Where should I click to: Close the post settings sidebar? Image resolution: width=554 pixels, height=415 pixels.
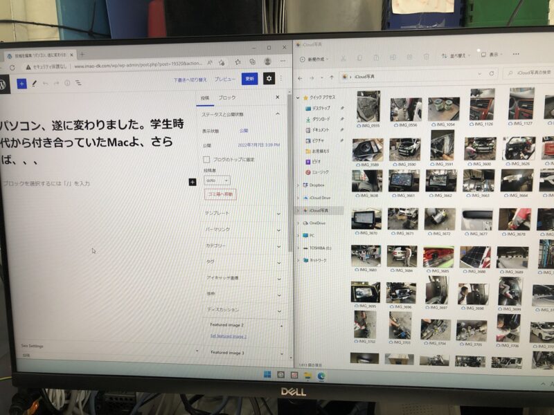[x=278, y=97]
